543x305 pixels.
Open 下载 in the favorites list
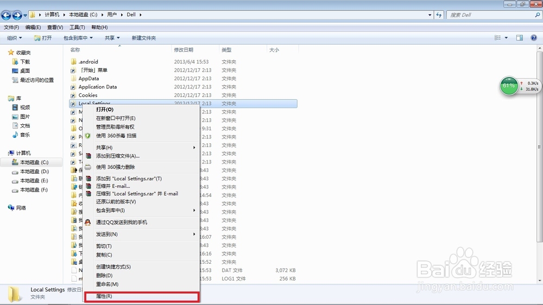tap(21, 62)
